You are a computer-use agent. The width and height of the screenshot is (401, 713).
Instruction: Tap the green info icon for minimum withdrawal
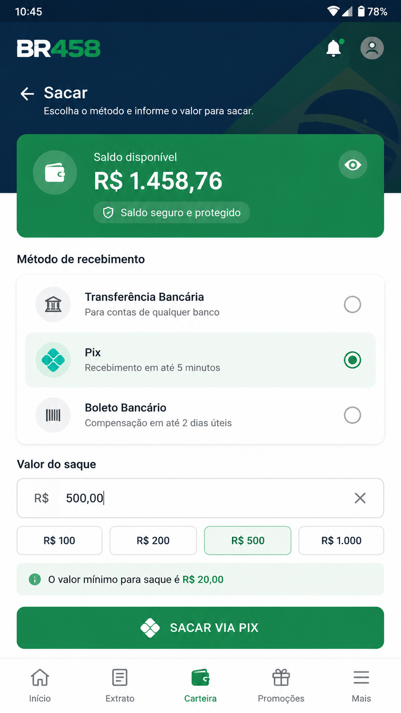(x=35, y=580)
